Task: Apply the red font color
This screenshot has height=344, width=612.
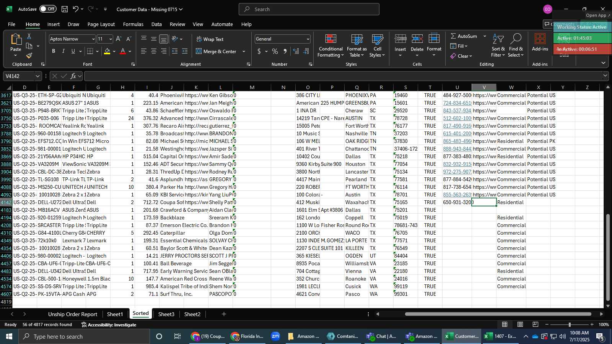Action: coord(123,51)
